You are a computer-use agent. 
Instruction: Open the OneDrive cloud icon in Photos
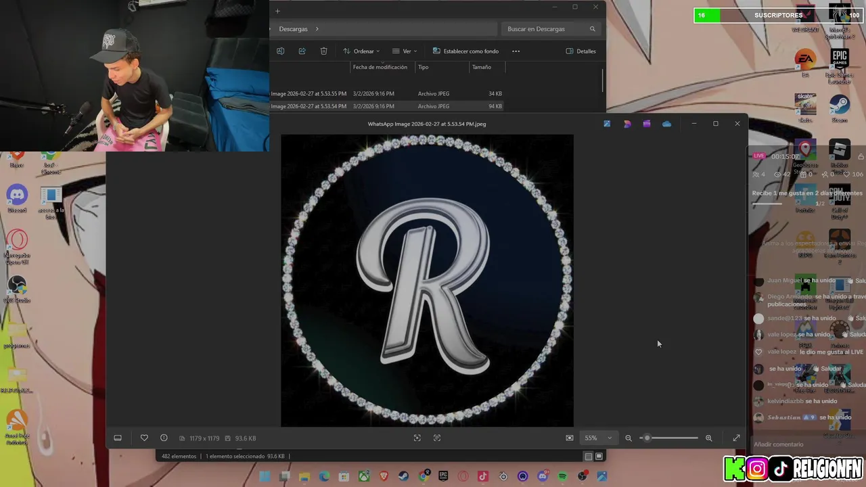point(667,124)
